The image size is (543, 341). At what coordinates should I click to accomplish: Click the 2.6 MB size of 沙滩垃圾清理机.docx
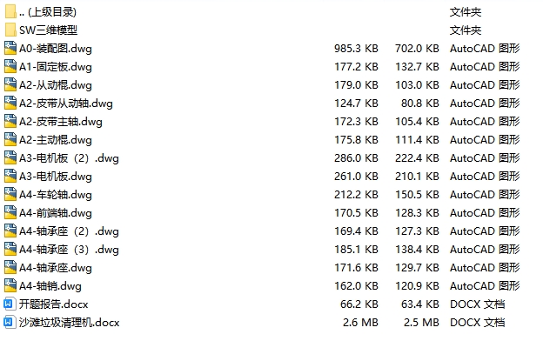tap(360, 323)
